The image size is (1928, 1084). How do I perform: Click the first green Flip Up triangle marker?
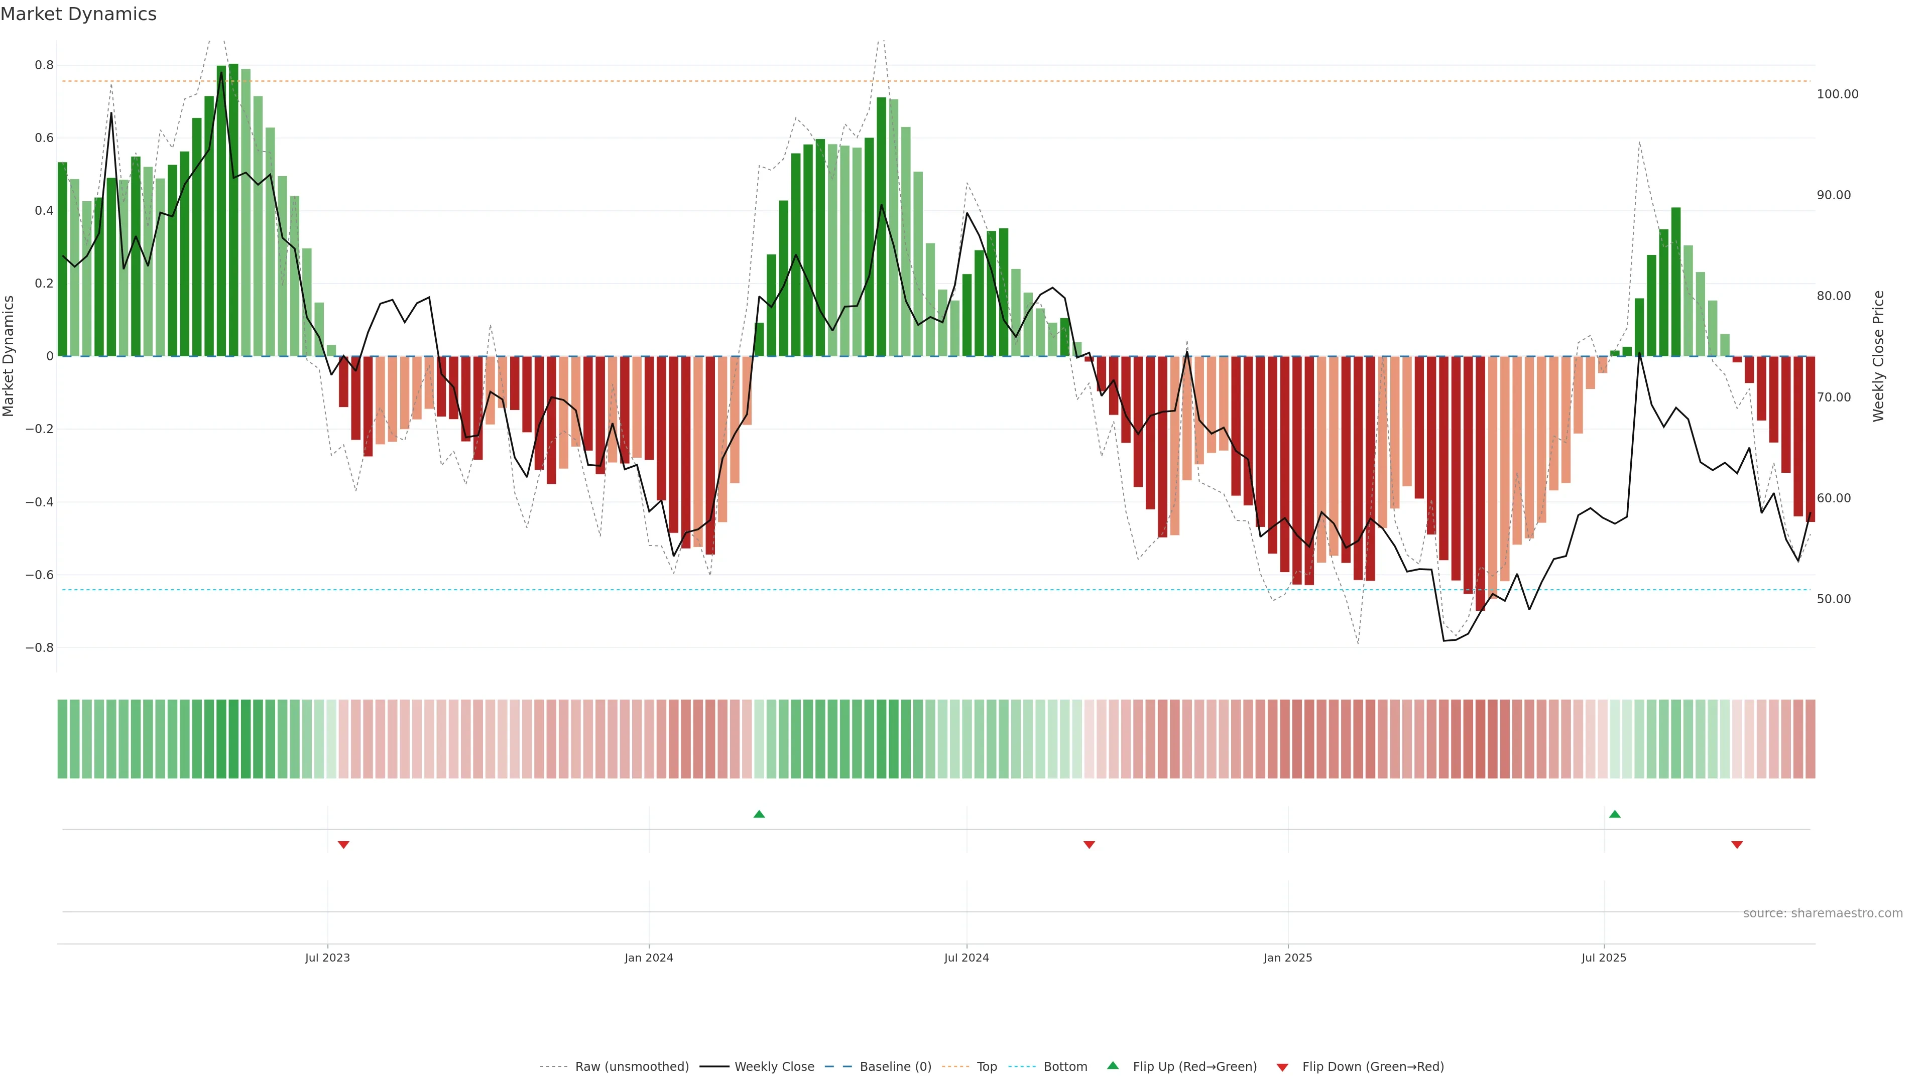point(759,814)
